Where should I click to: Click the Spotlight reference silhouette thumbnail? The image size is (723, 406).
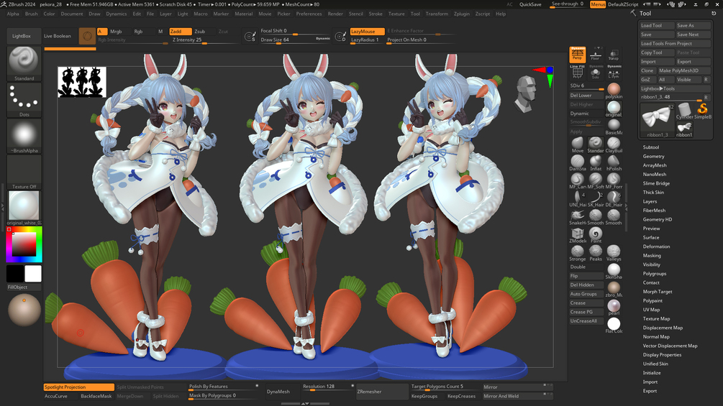pos(81,82)
